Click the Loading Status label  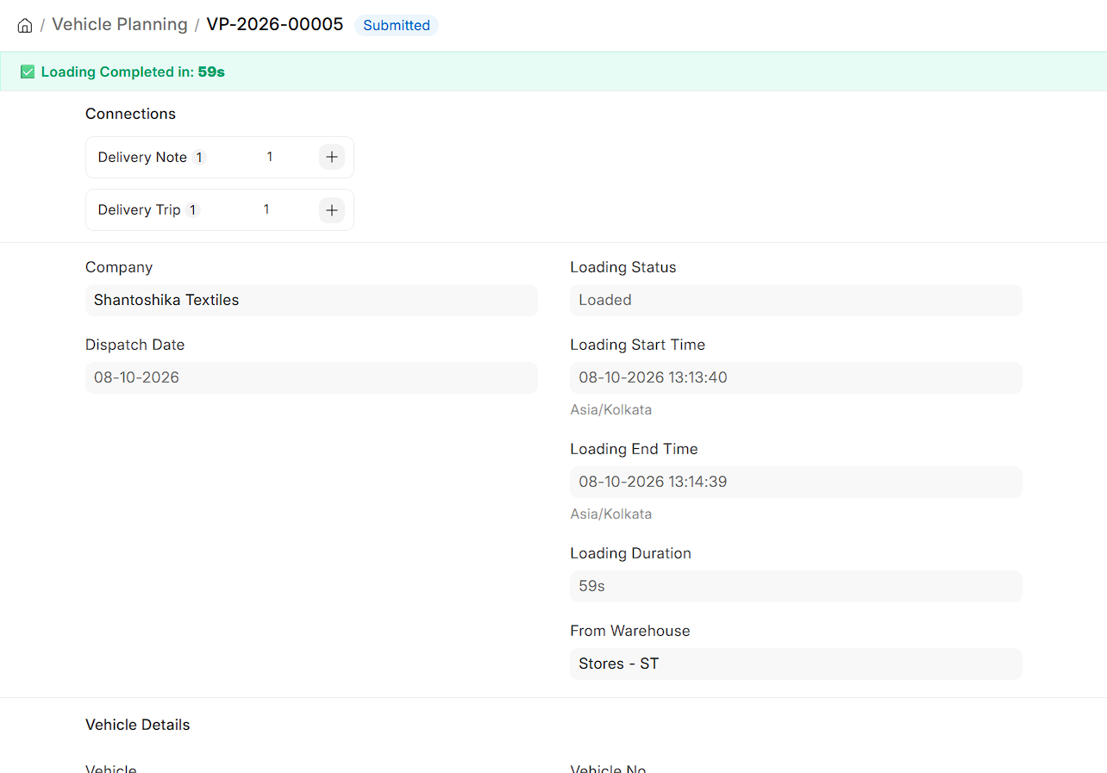[623, 267]
